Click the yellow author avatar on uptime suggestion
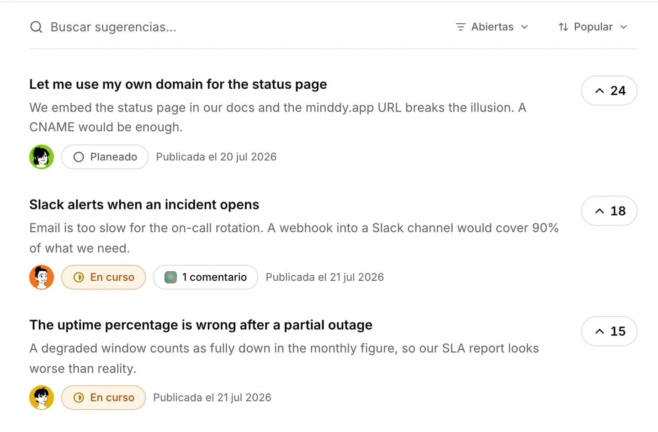The image size is (658, 432). (x=42, y=398)
